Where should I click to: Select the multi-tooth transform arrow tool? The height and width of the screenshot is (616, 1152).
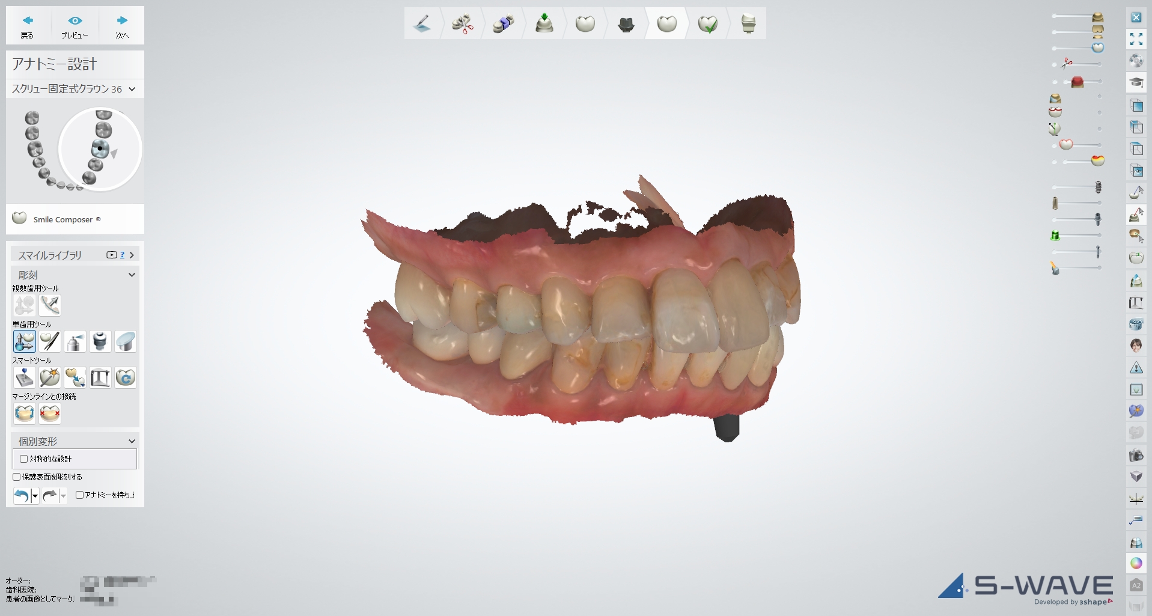point(50,305)
